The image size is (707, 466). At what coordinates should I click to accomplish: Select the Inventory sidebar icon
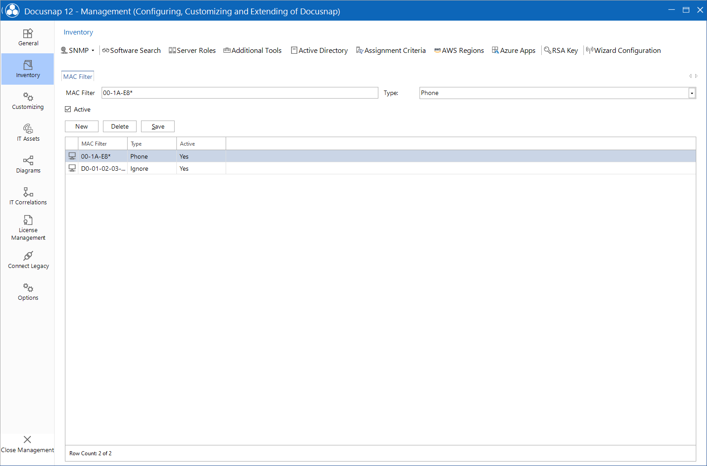28,65
